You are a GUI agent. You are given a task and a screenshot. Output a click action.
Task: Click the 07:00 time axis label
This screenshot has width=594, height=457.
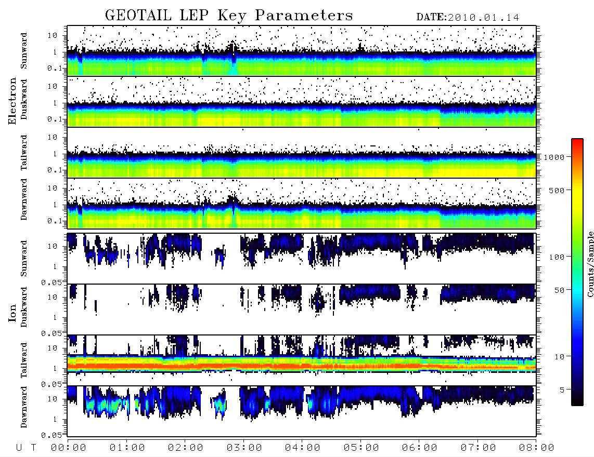coord(479,448)
